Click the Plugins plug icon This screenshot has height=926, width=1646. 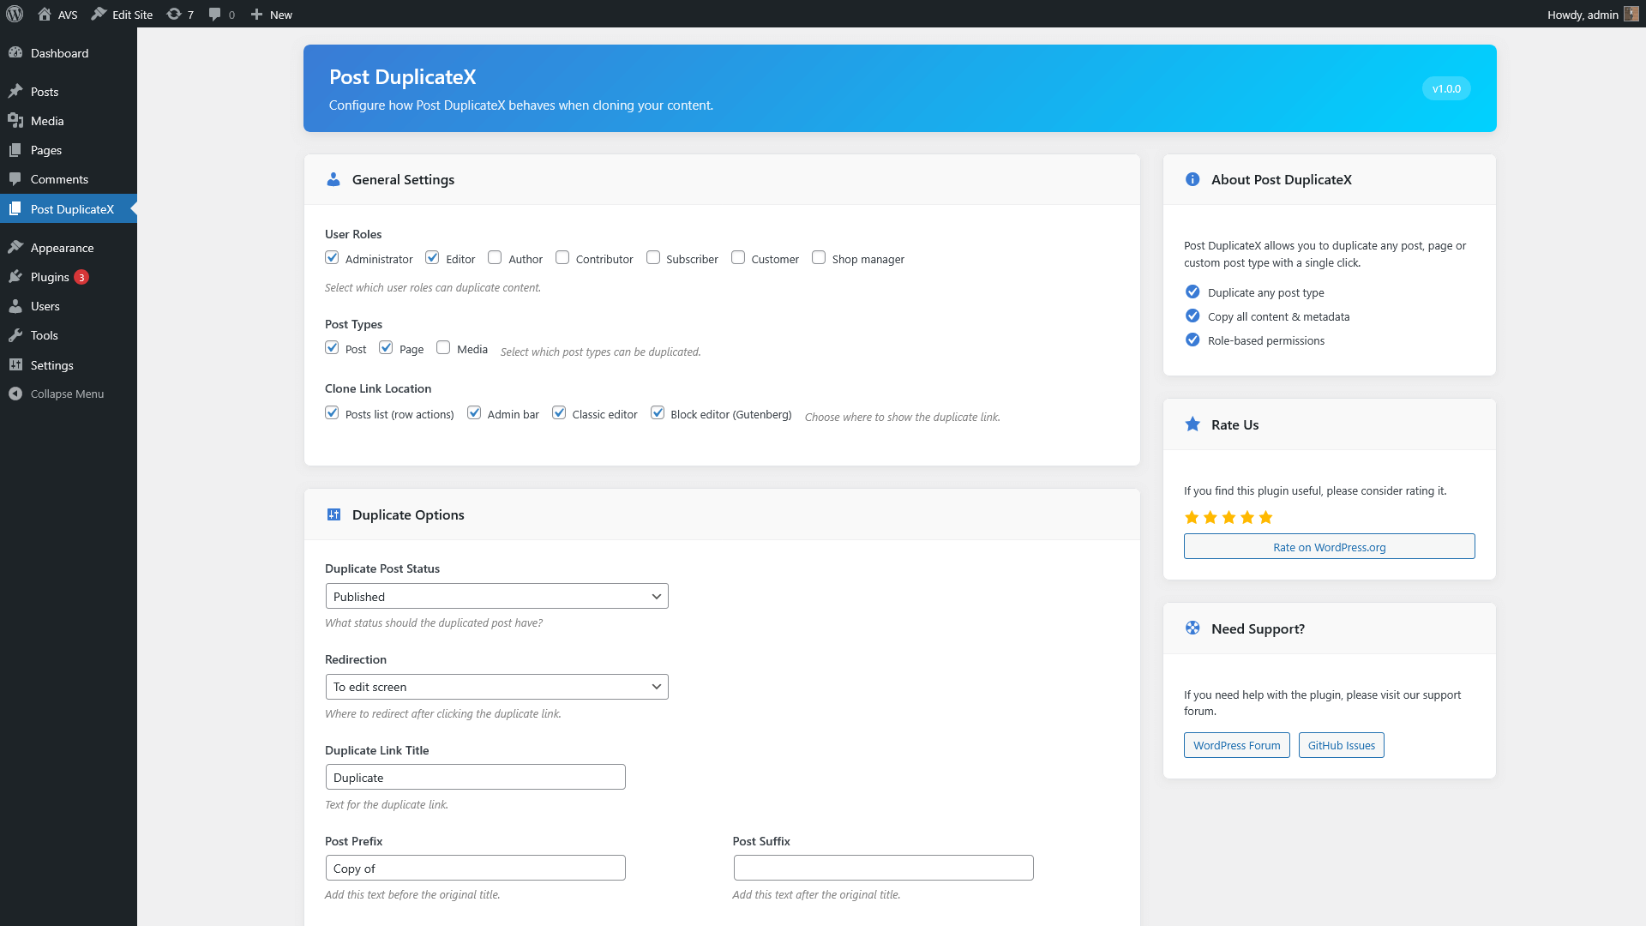tap(15, 277)
